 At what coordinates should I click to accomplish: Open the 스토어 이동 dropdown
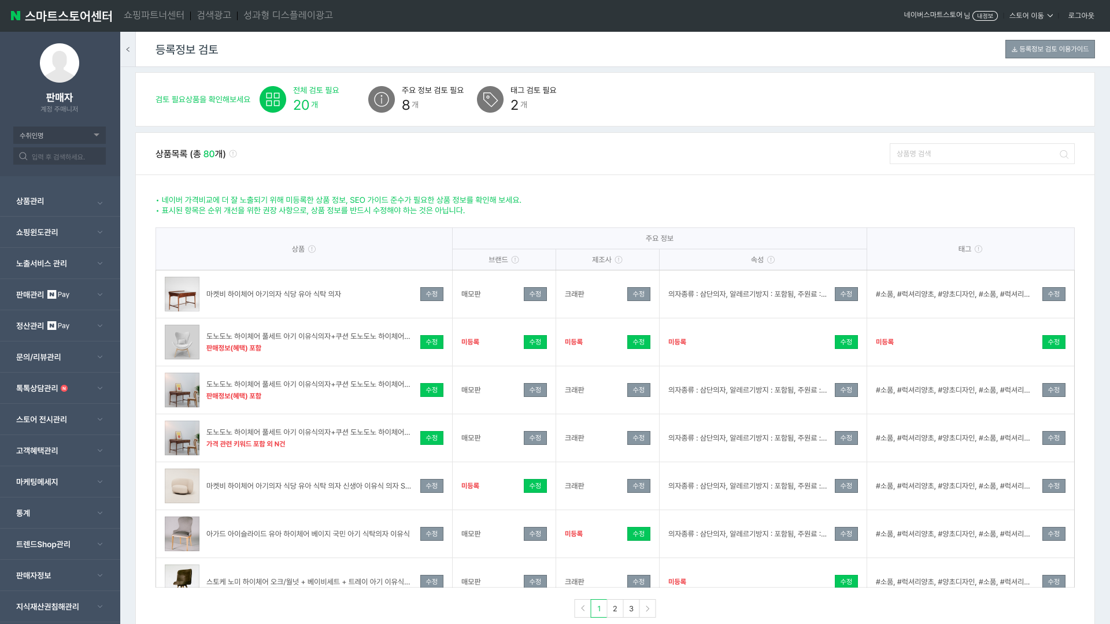(1031, 16)
